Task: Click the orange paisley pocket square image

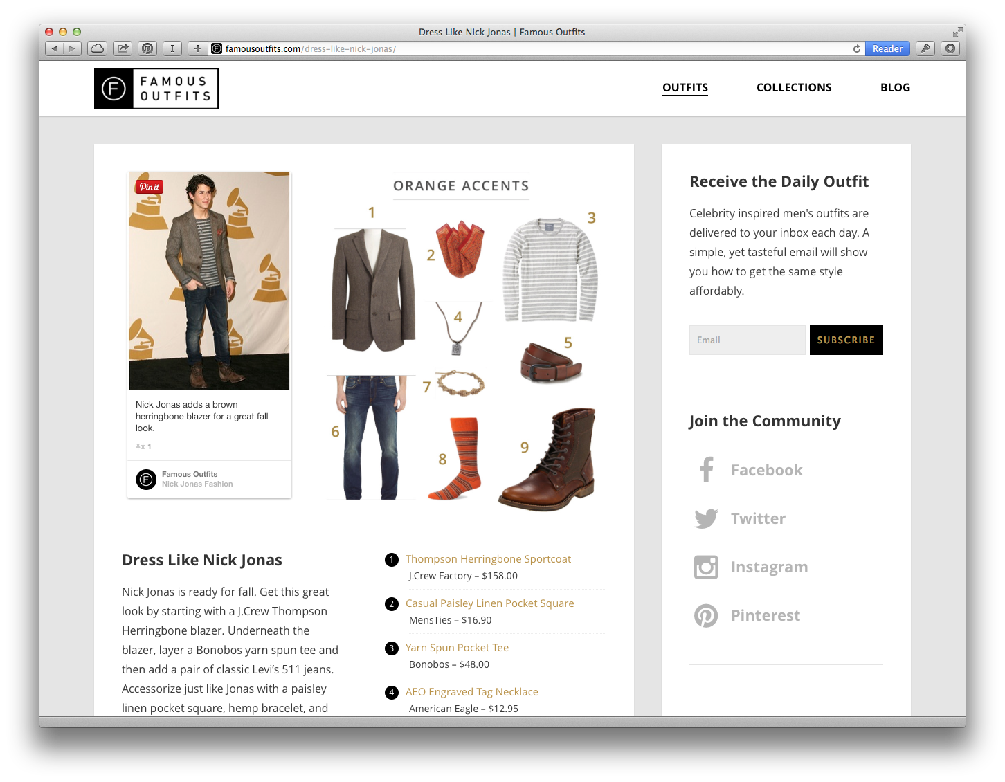Action: (460, 248)
